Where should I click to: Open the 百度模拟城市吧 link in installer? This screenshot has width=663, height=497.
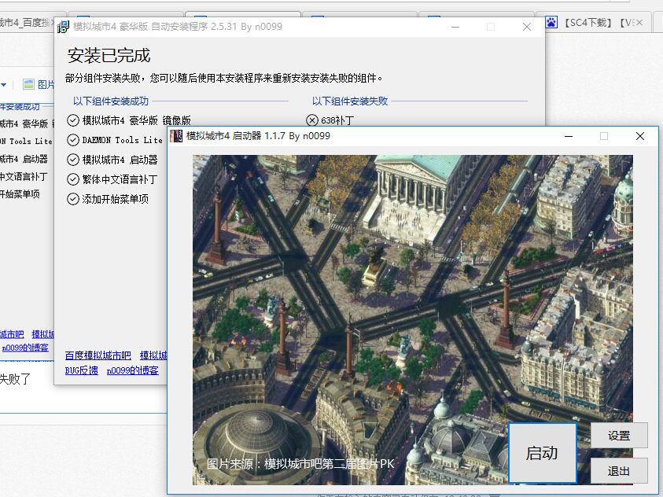coord(98,355)
